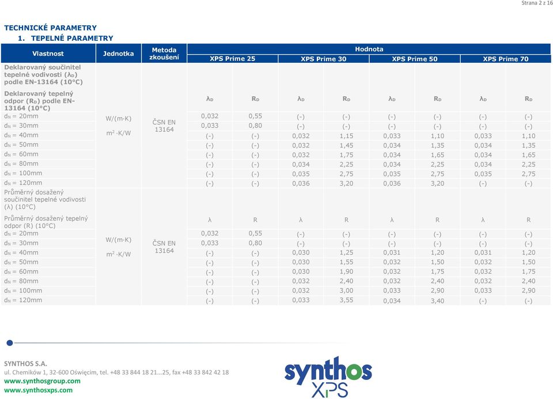Click the blue dot on the footer line
Image resolution: width=553 pixels, height=399 pixels.
[10, 343]
